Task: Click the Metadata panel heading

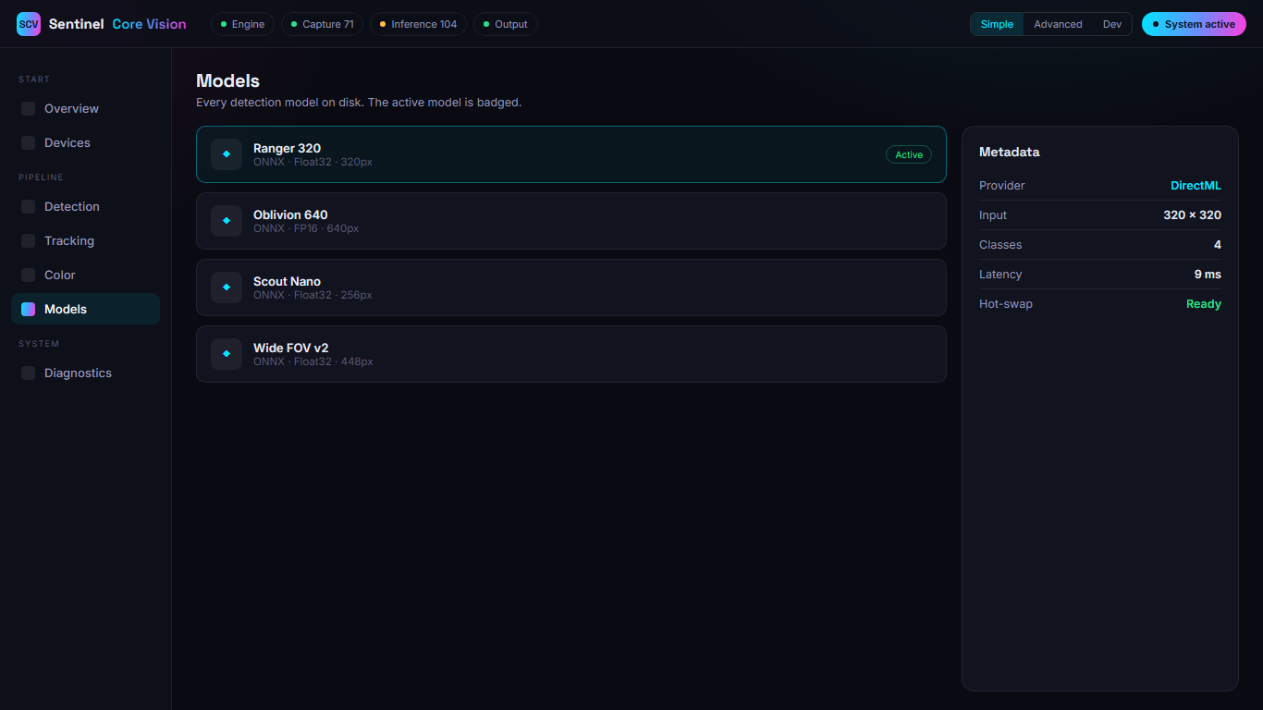Action: point(1009,152)
